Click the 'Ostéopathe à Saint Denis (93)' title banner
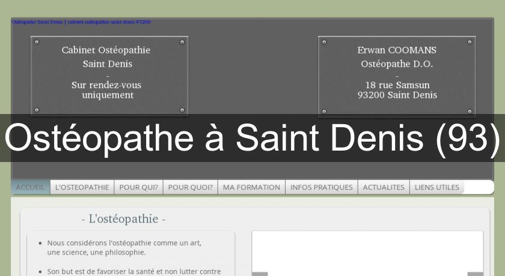505x276 pixels. (x=252, y=138)
